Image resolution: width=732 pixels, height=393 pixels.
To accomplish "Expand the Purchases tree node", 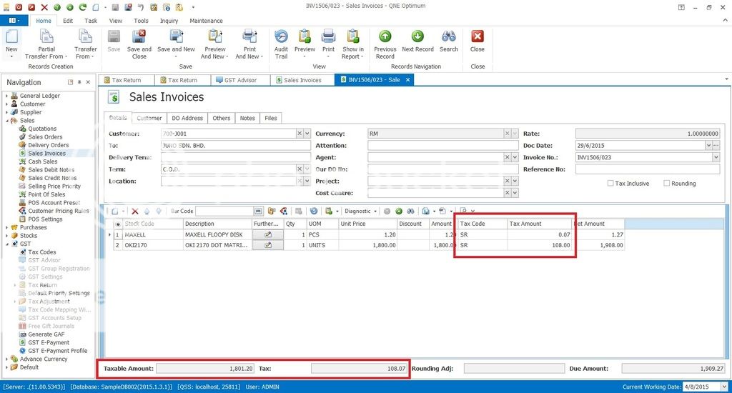I will click(x=6, y=227).
